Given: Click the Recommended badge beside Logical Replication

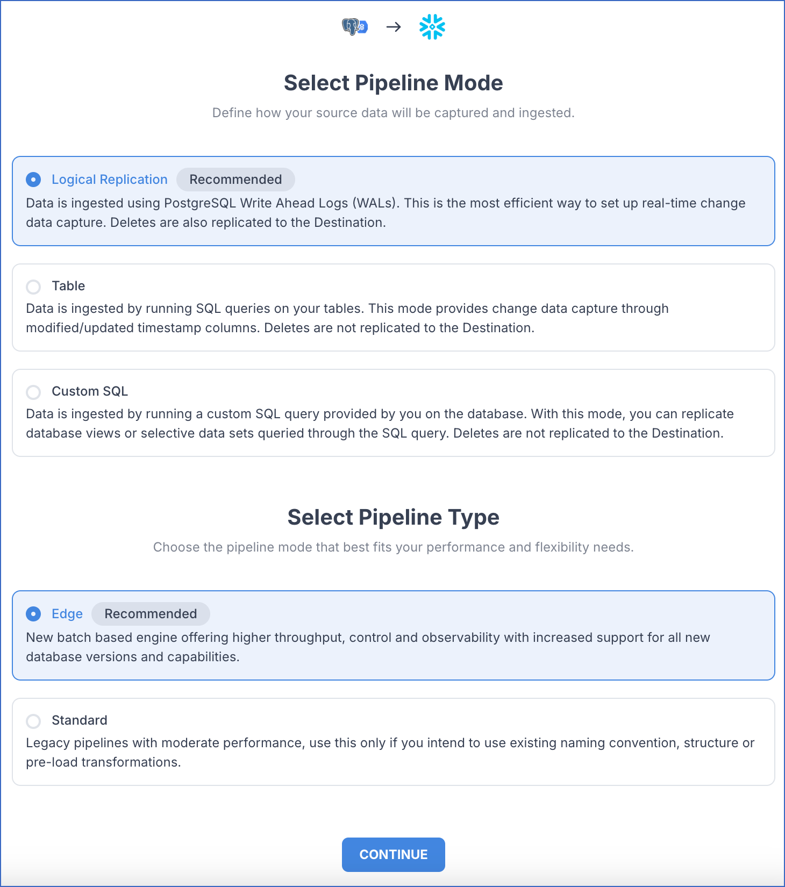Looking at the screenshot, I should click(x=236, y=180).
